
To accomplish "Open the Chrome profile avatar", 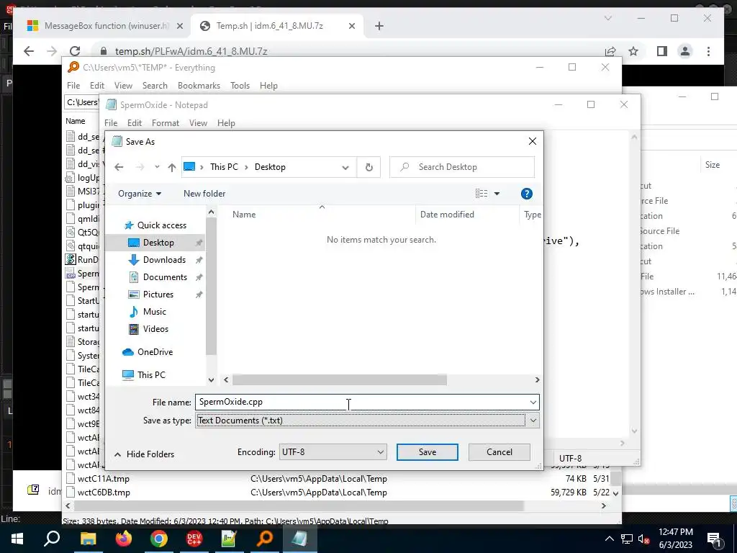I will tap(685, 51).
